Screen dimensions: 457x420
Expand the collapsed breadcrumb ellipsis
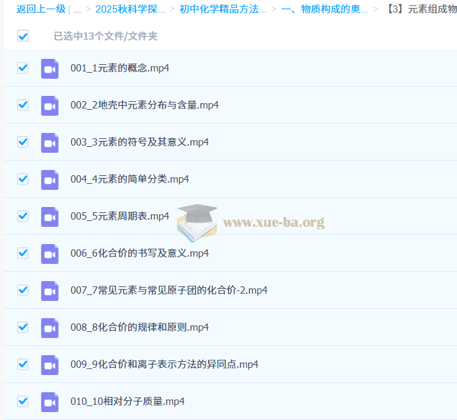pyautogui.click(x=77, y=9)
